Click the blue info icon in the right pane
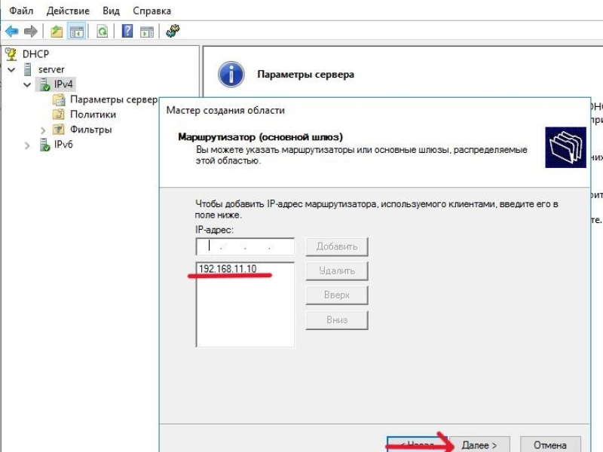The width and height of the screenshot is (603, 452). coord(231,74)
